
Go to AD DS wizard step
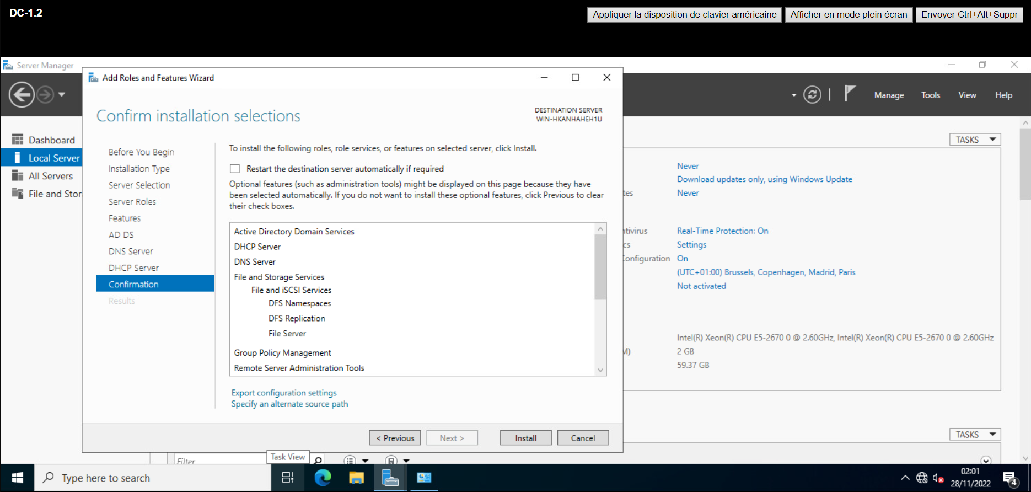point(121,234)
